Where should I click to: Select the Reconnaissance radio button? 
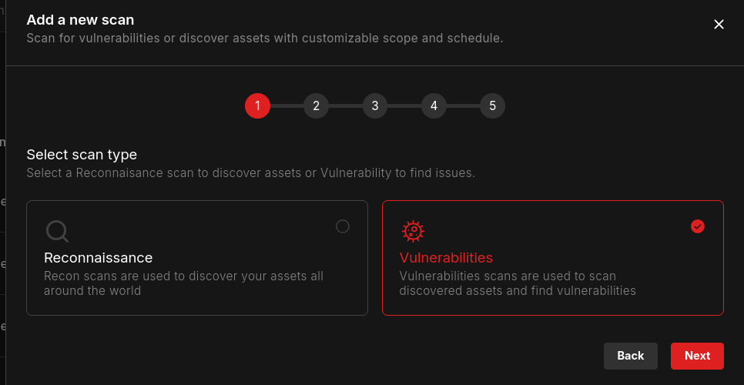click(x=343, y=226)
